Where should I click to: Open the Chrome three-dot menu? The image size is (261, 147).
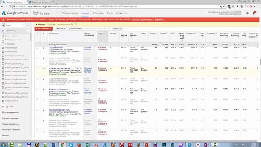tap(259, 7)
